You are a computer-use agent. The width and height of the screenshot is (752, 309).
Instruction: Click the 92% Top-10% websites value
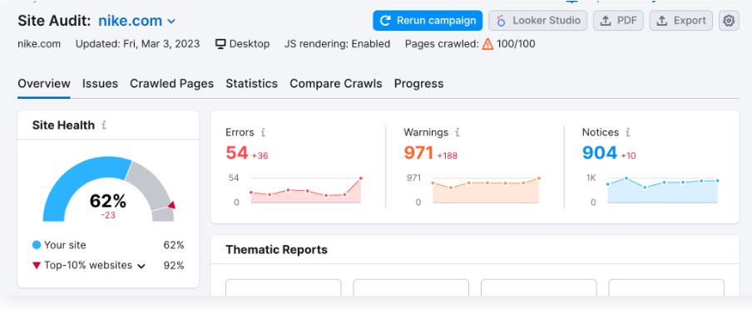(x=174, y=266)
